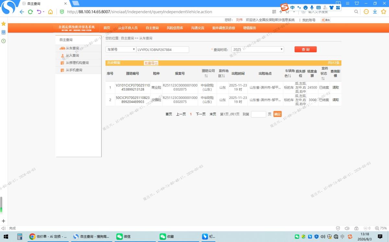Open 风险信息库 navigation menu

tap(175, 28)
